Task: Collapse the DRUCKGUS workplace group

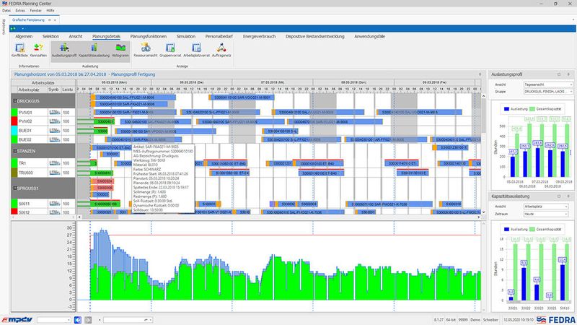Action: pos(15,103)
